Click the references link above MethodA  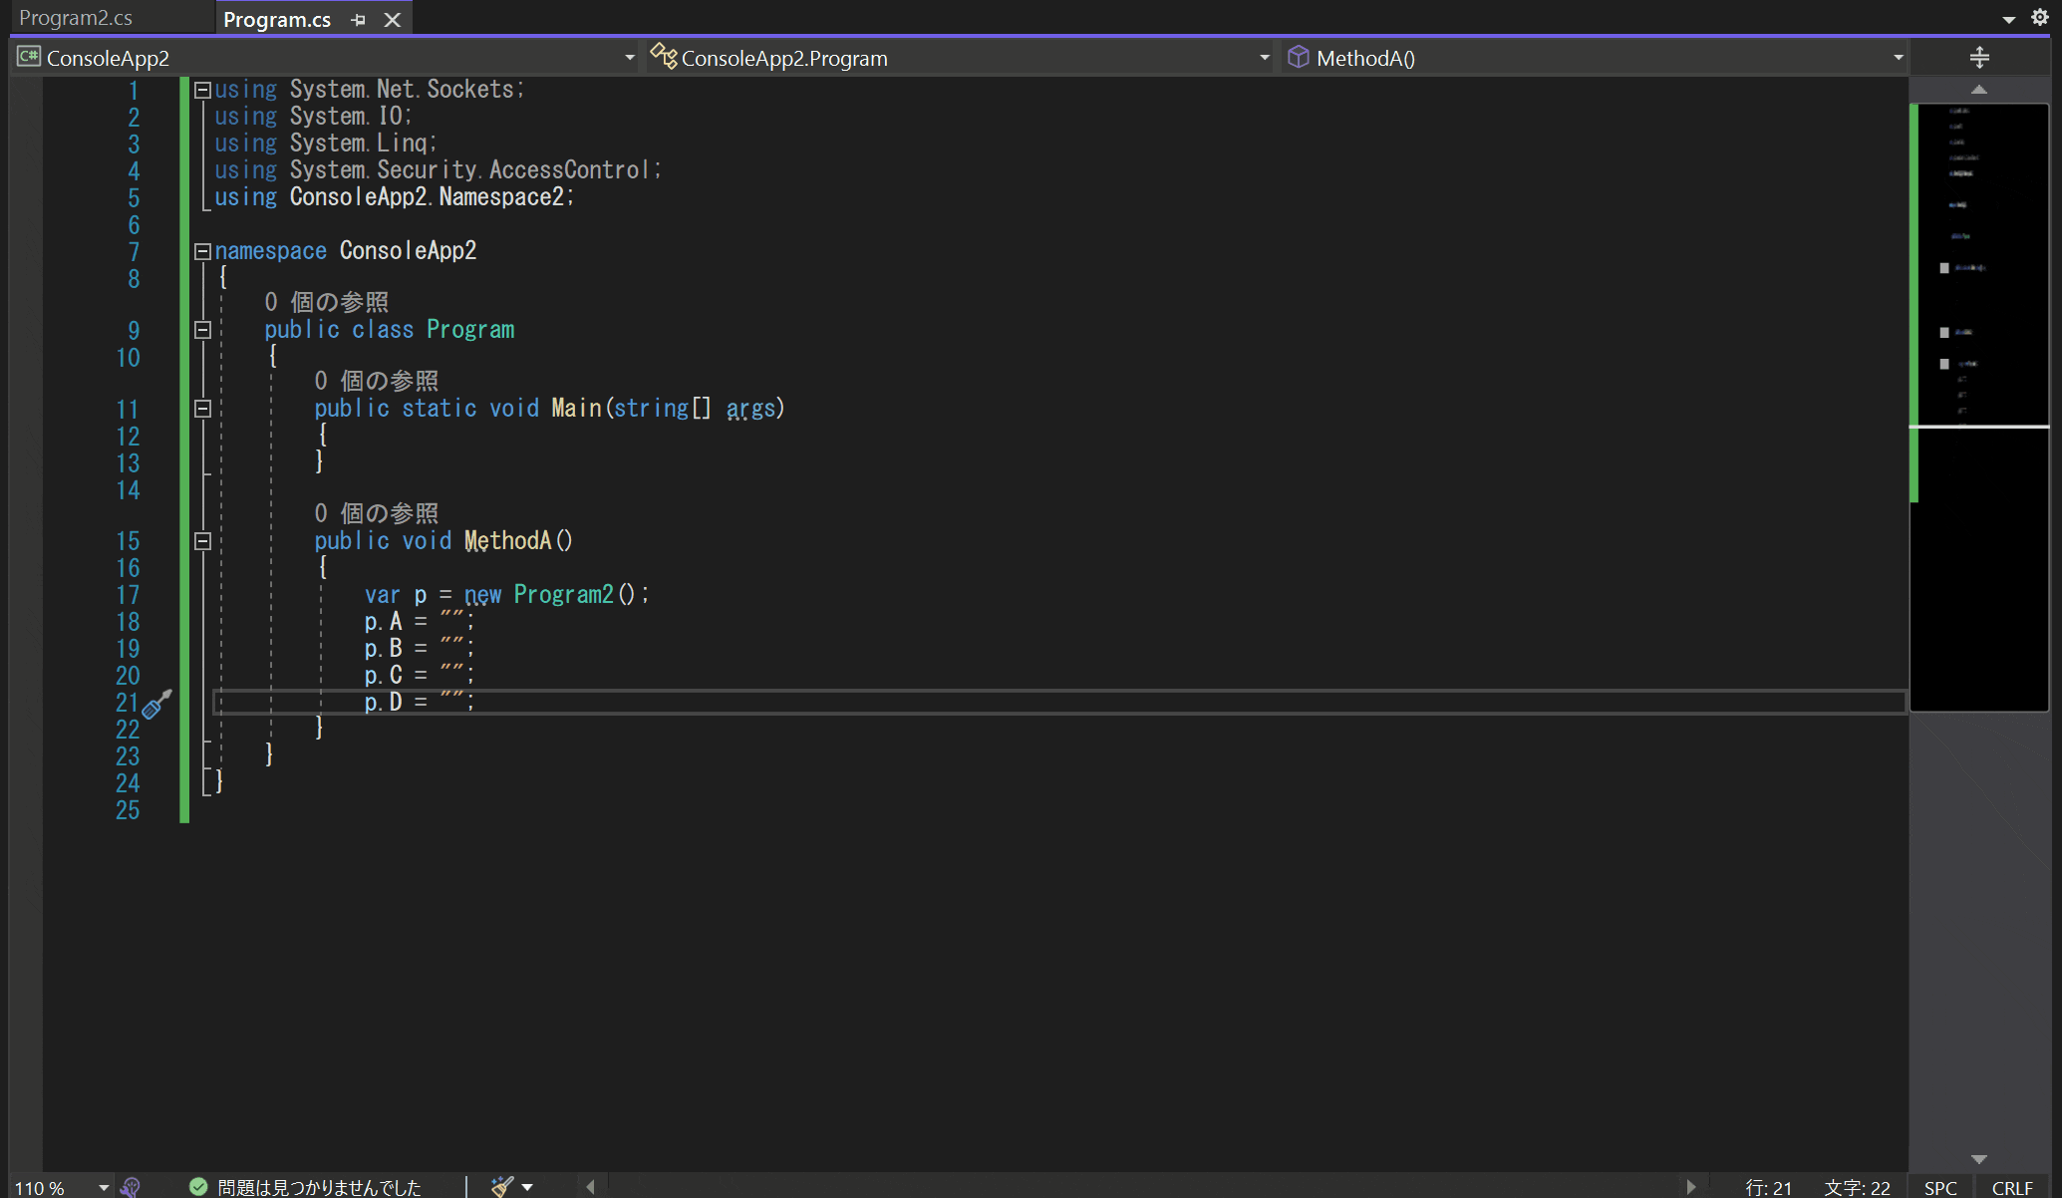(x=376, y=513)
